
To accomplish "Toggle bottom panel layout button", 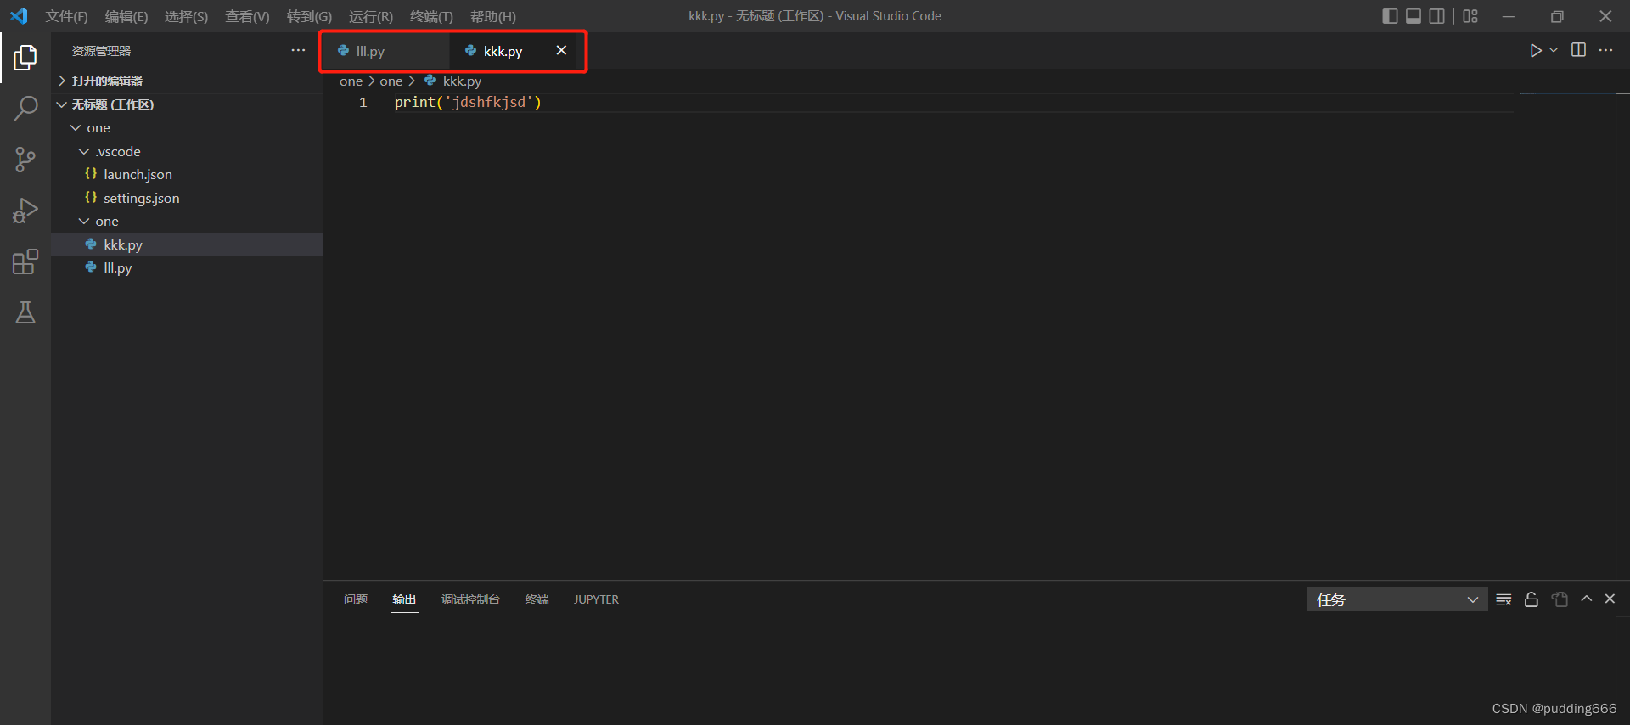I will pyautogui.click(x=1414, y=16).
